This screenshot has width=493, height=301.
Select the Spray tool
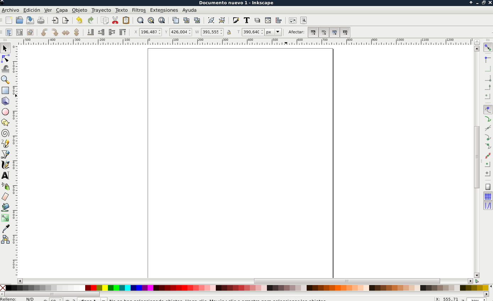(x=5, y=186)
